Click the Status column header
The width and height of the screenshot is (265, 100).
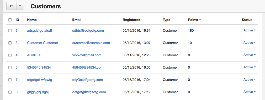(x=247, y=20)
